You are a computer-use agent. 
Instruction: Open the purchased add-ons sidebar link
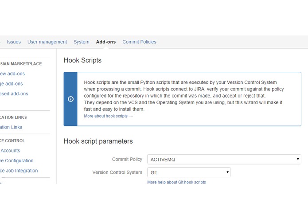point(14,94)
